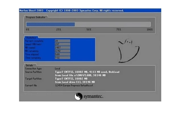Click the 'Target Partition' label
Viewport: 182px width, 114px height.
point(33,79)
